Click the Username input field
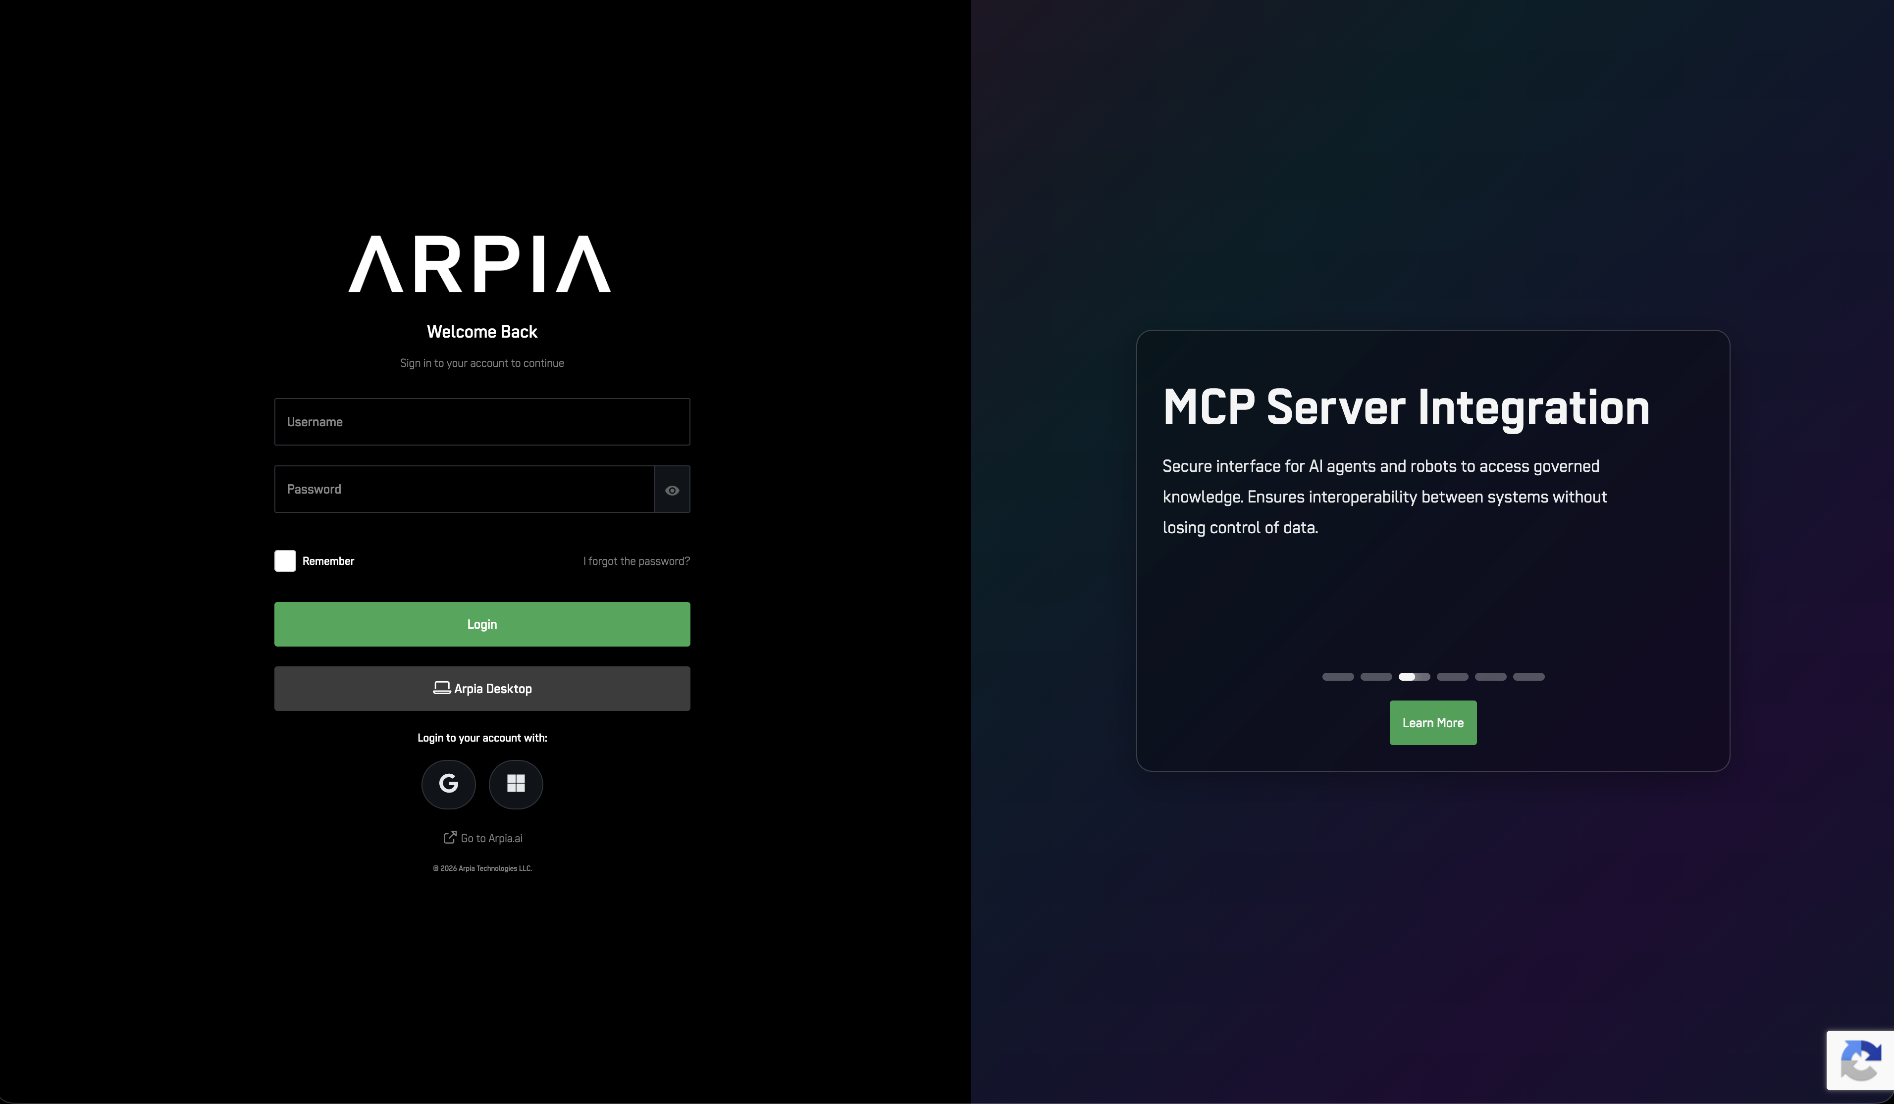This screenshot has height=1104, width=1894. 482,421
